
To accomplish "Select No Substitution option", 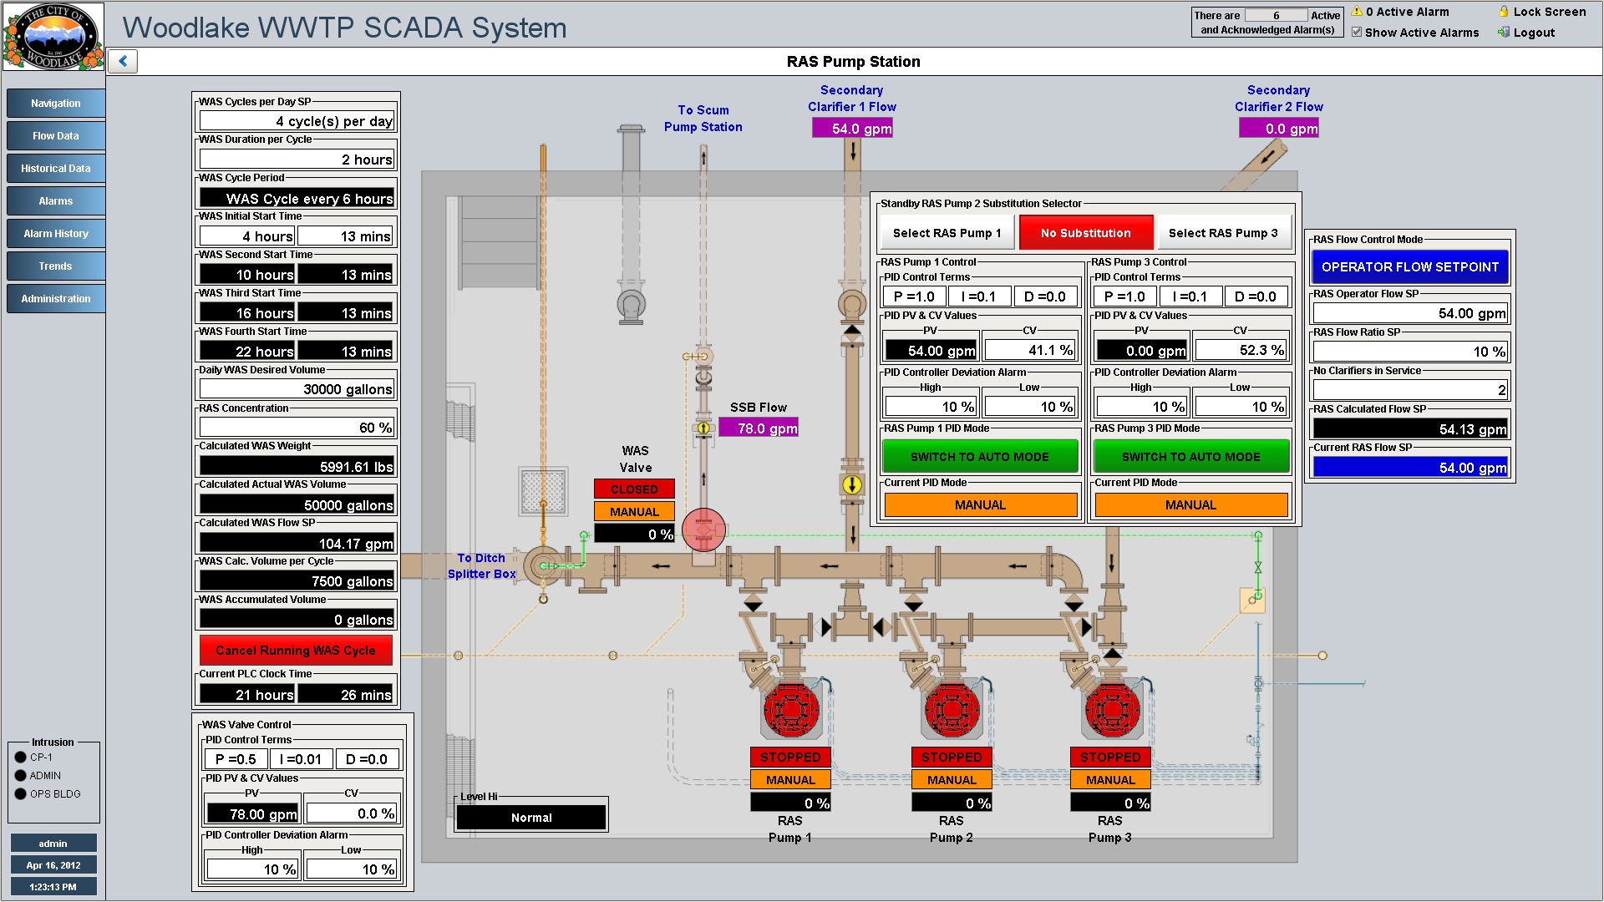I will tap(1085, 233).
